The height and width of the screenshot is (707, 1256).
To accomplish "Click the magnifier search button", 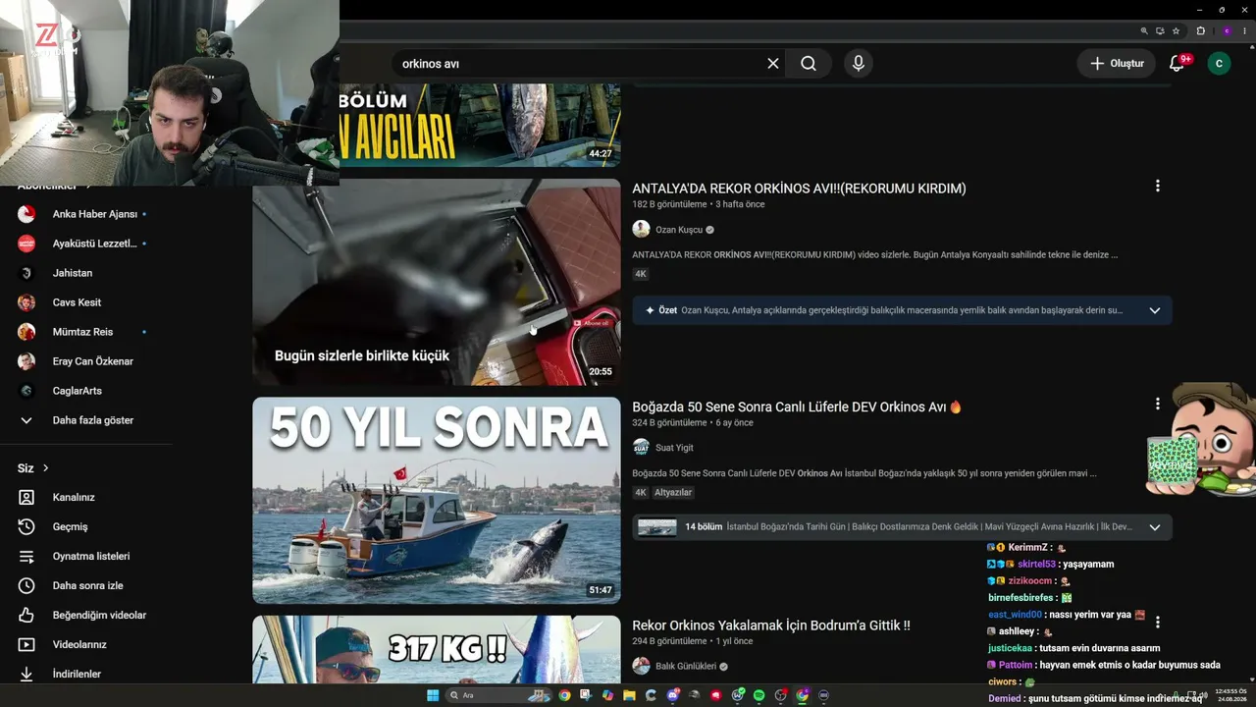I will click(x=809, y=64).
